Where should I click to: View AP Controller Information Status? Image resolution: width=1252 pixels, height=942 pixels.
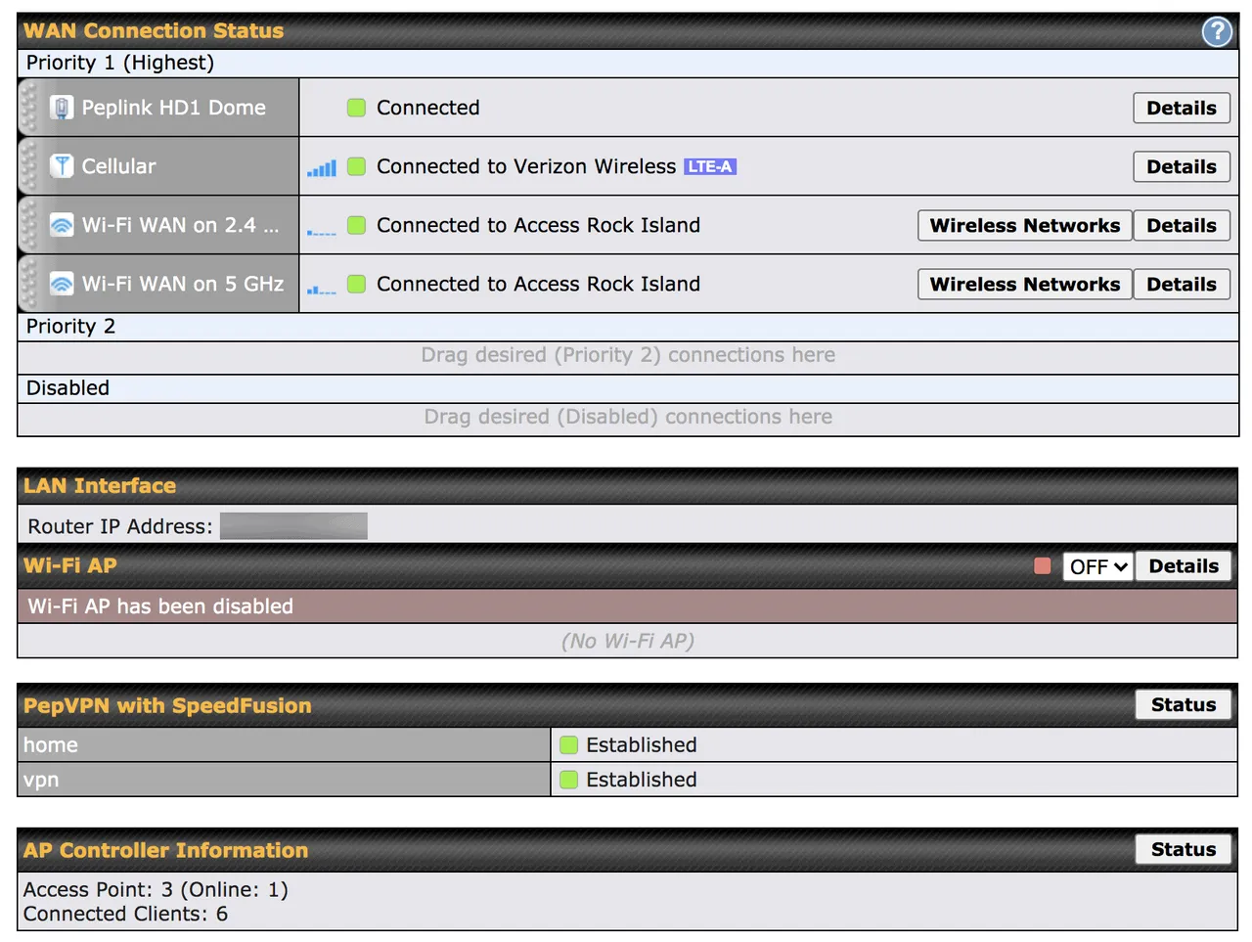(1183, 849)
